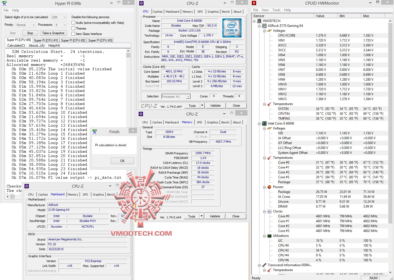
Task: Click the CPUID HWMonitor title bar icon
Action: (254, 3)
